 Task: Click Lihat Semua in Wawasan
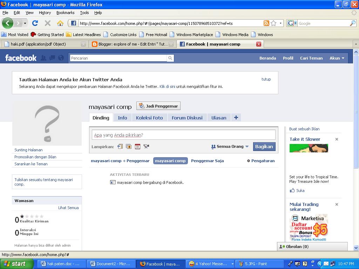68,208
